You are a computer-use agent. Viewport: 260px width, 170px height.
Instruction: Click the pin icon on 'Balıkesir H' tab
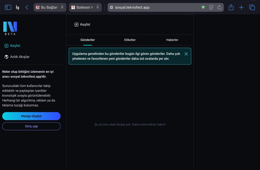pos(98,7)
